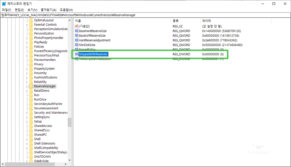Sort values by the 종류 column header
Image resolution: width=291 pixels, height=167 pixels.
(x=186, y=21)
